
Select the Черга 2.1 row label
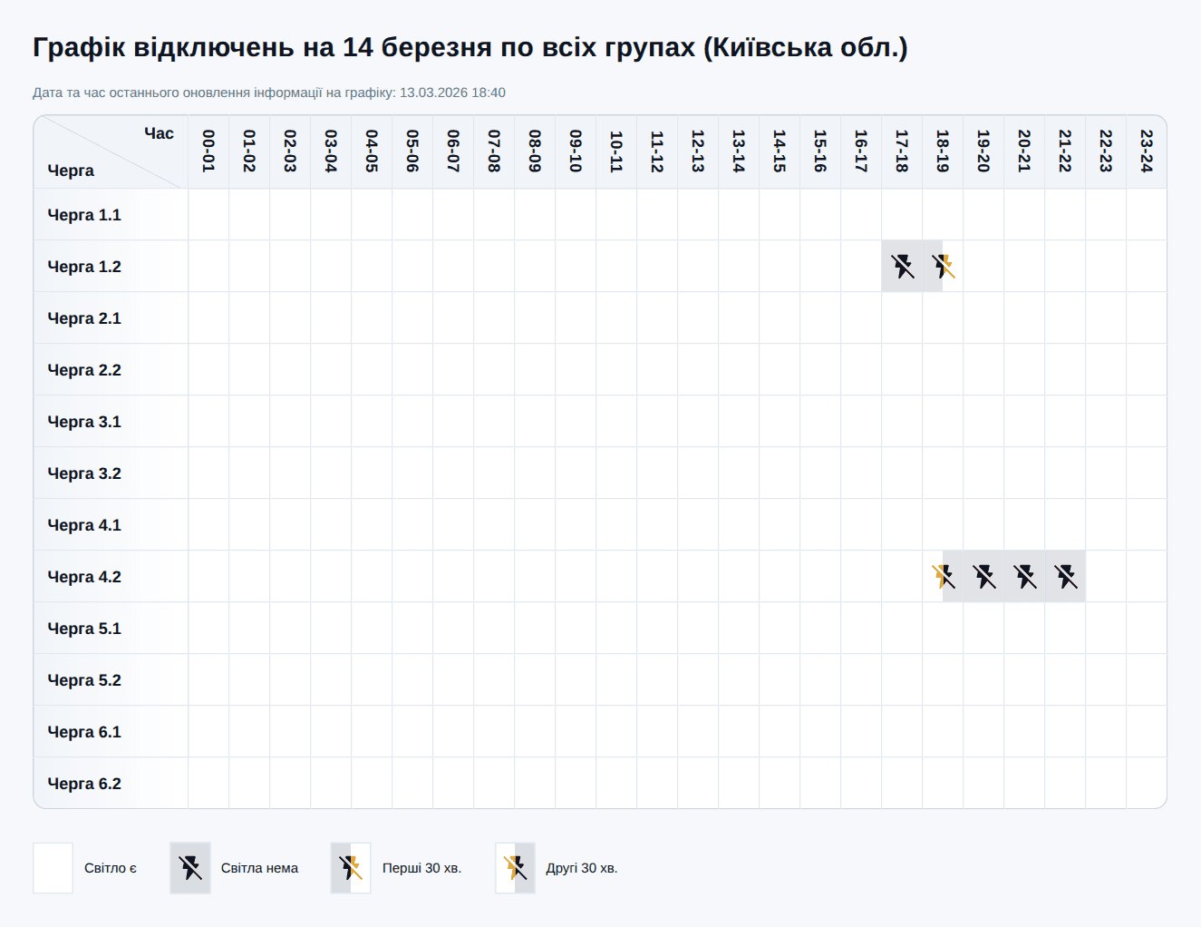pyautogui.click(x=83, y=318)
